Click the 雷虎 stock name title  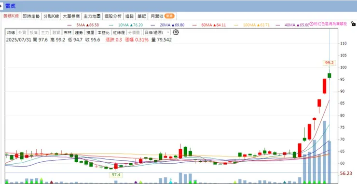pyautogui.click(x=10, y=6)
